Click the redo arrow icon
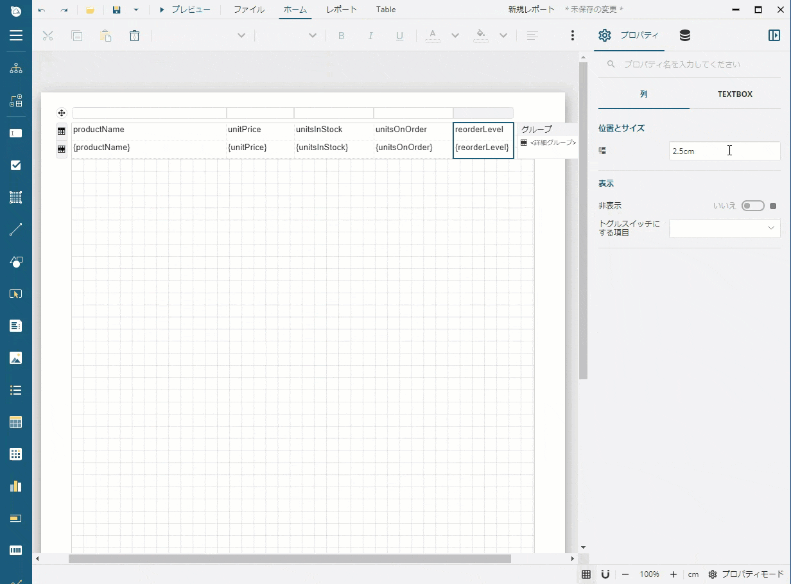 (64, 10)
